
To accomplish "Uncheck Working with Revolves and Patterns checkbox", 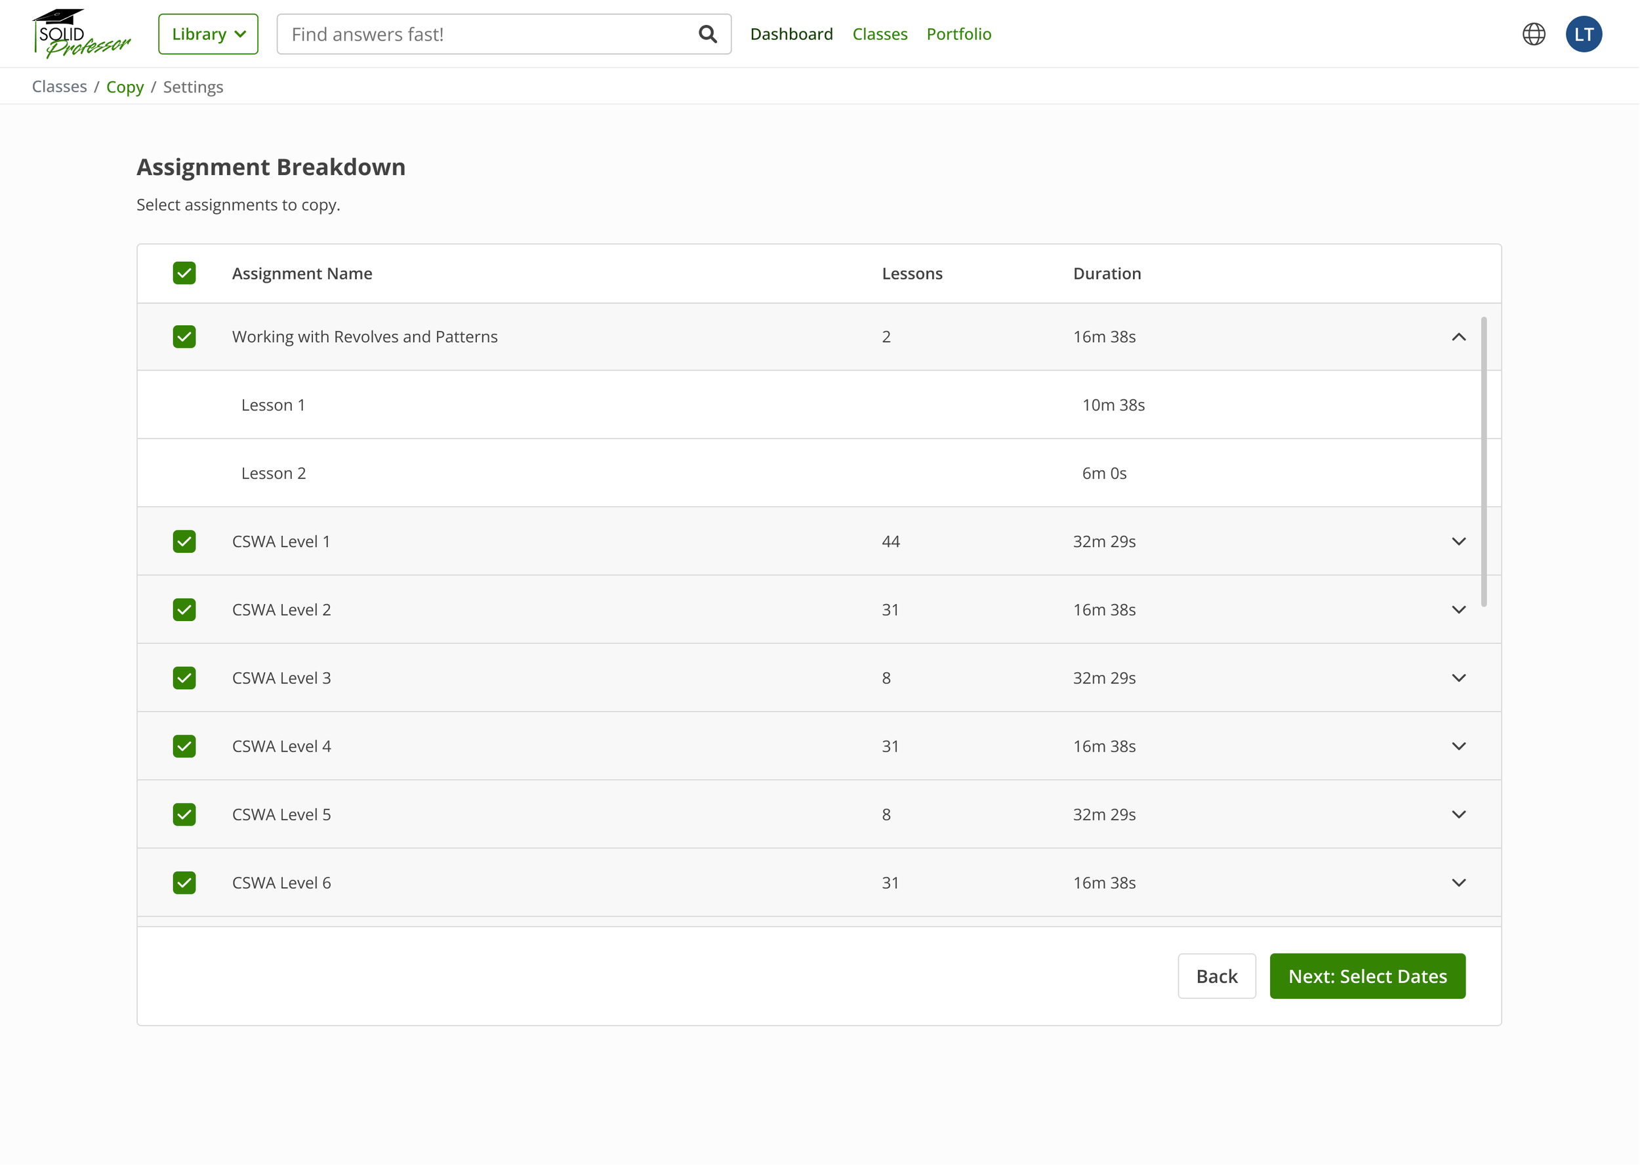I will click(x=184, y=336).
